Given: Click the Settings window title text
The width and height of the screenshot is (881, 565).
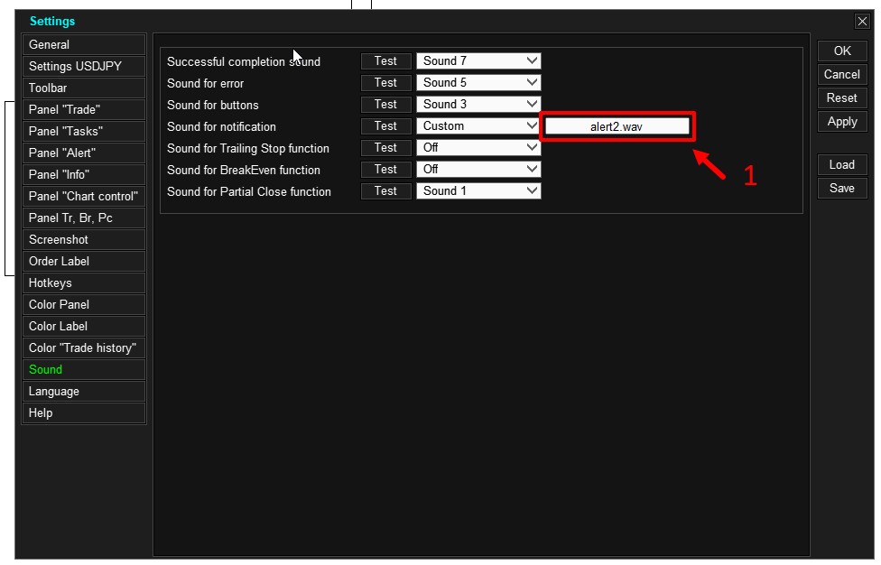Looking at the screenshot, I should click(52, 22).
